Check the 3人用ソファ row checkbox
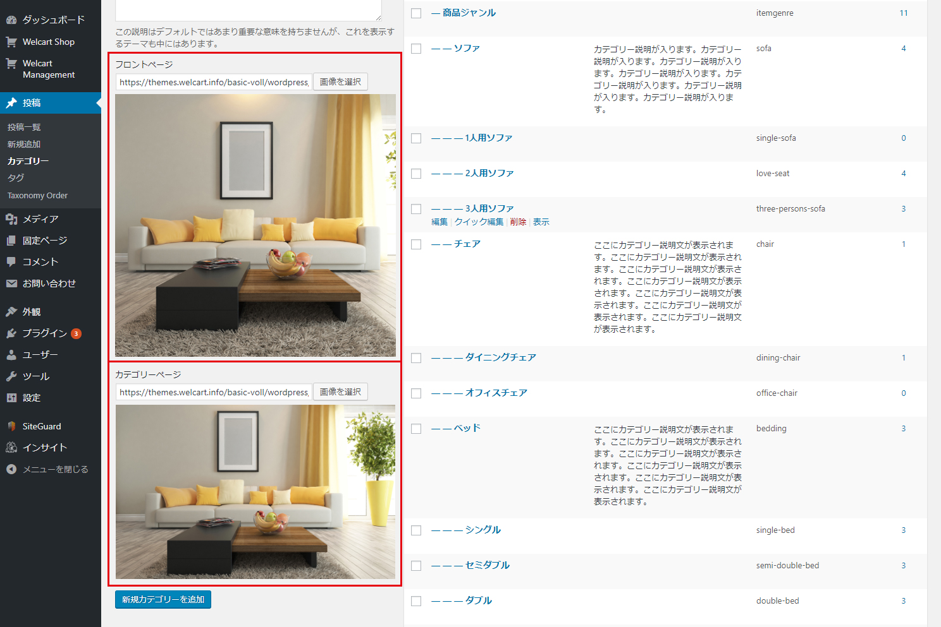941x627 pixels. point(416,209)
